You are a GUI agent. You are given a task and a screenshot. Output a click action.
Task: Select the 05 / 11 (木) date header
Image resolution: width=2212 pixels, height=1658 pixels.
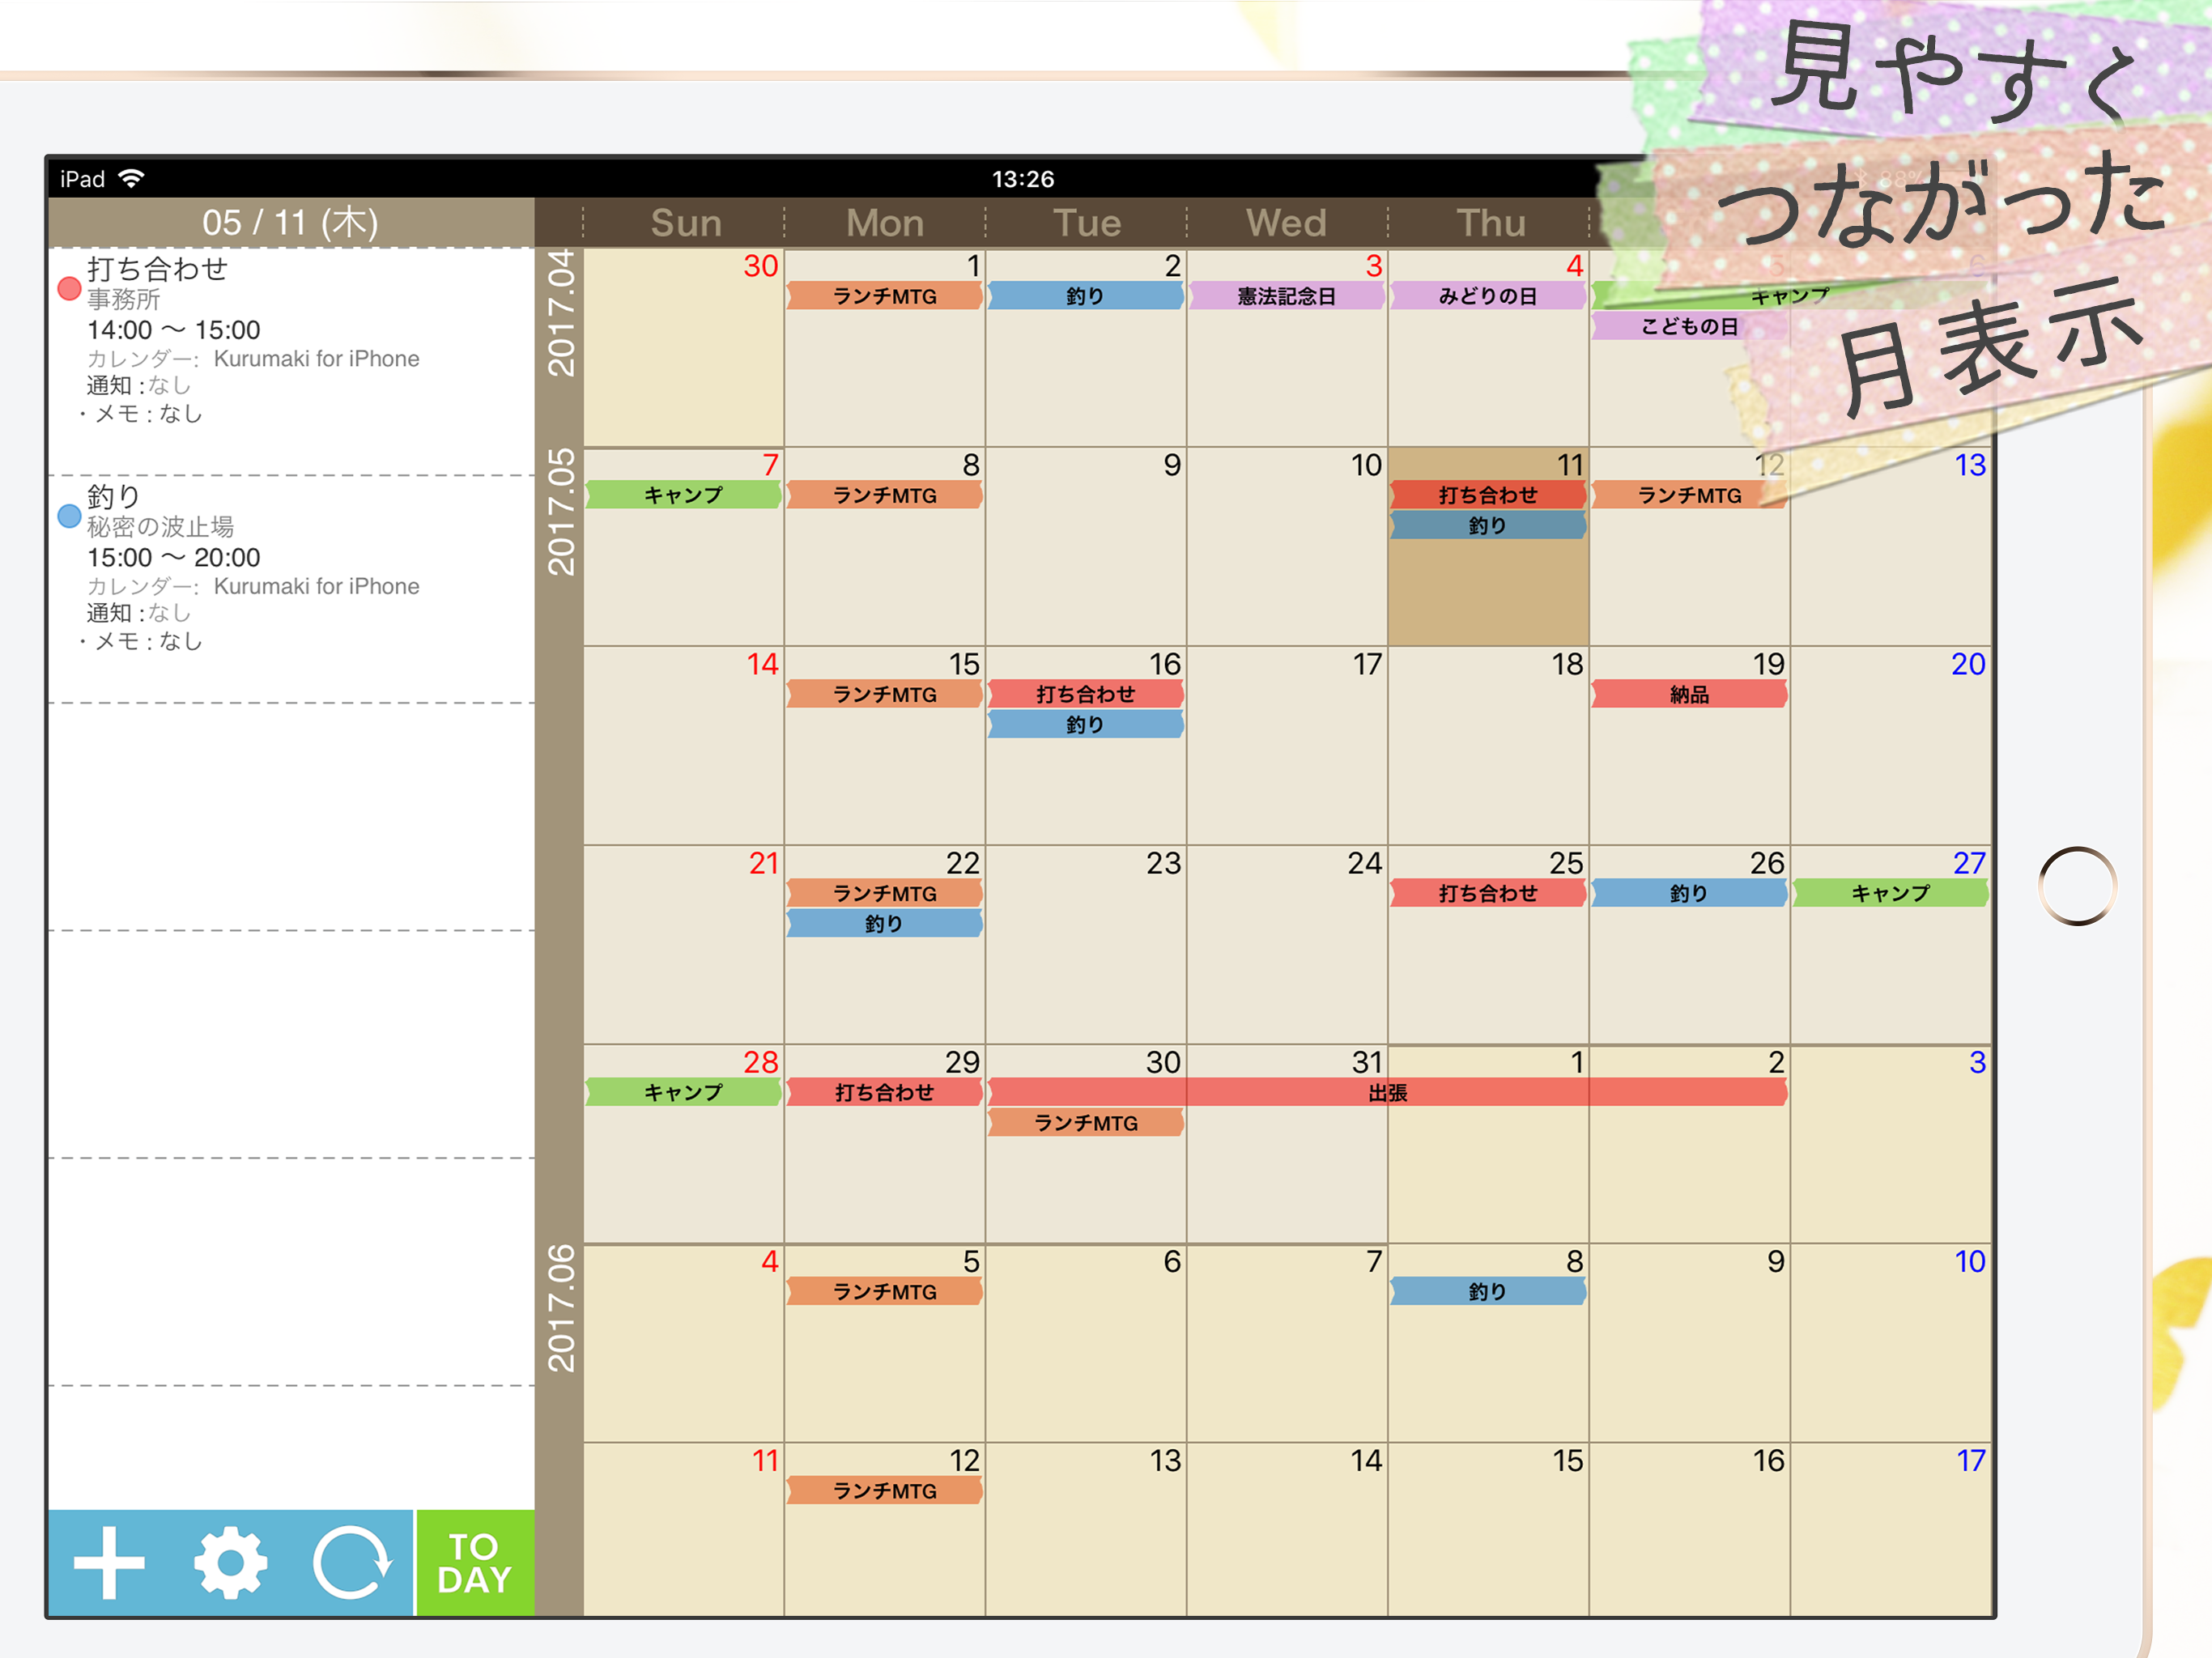tap(290, 222)
